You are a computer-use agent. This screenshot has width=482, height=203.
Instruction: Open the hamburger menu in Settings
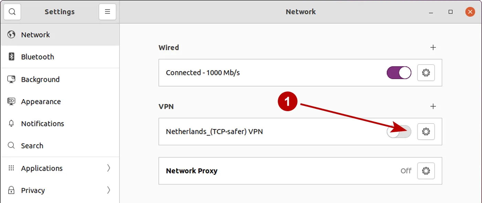(x=107, y=11)
